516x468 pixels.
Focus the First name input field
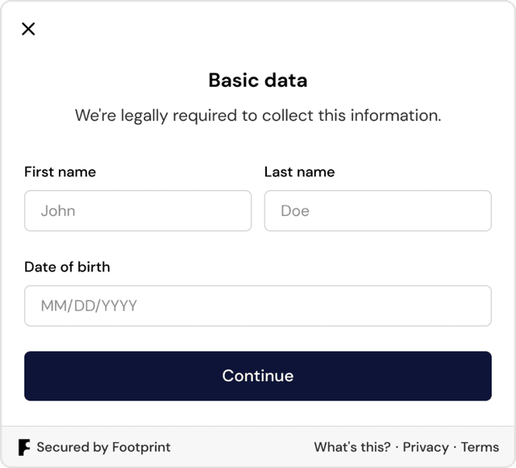(x=138, y=211)
